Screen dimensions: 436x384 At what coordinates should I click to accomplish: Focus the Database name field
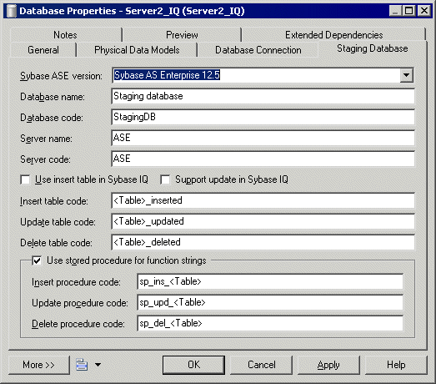(x=263, y=96)
